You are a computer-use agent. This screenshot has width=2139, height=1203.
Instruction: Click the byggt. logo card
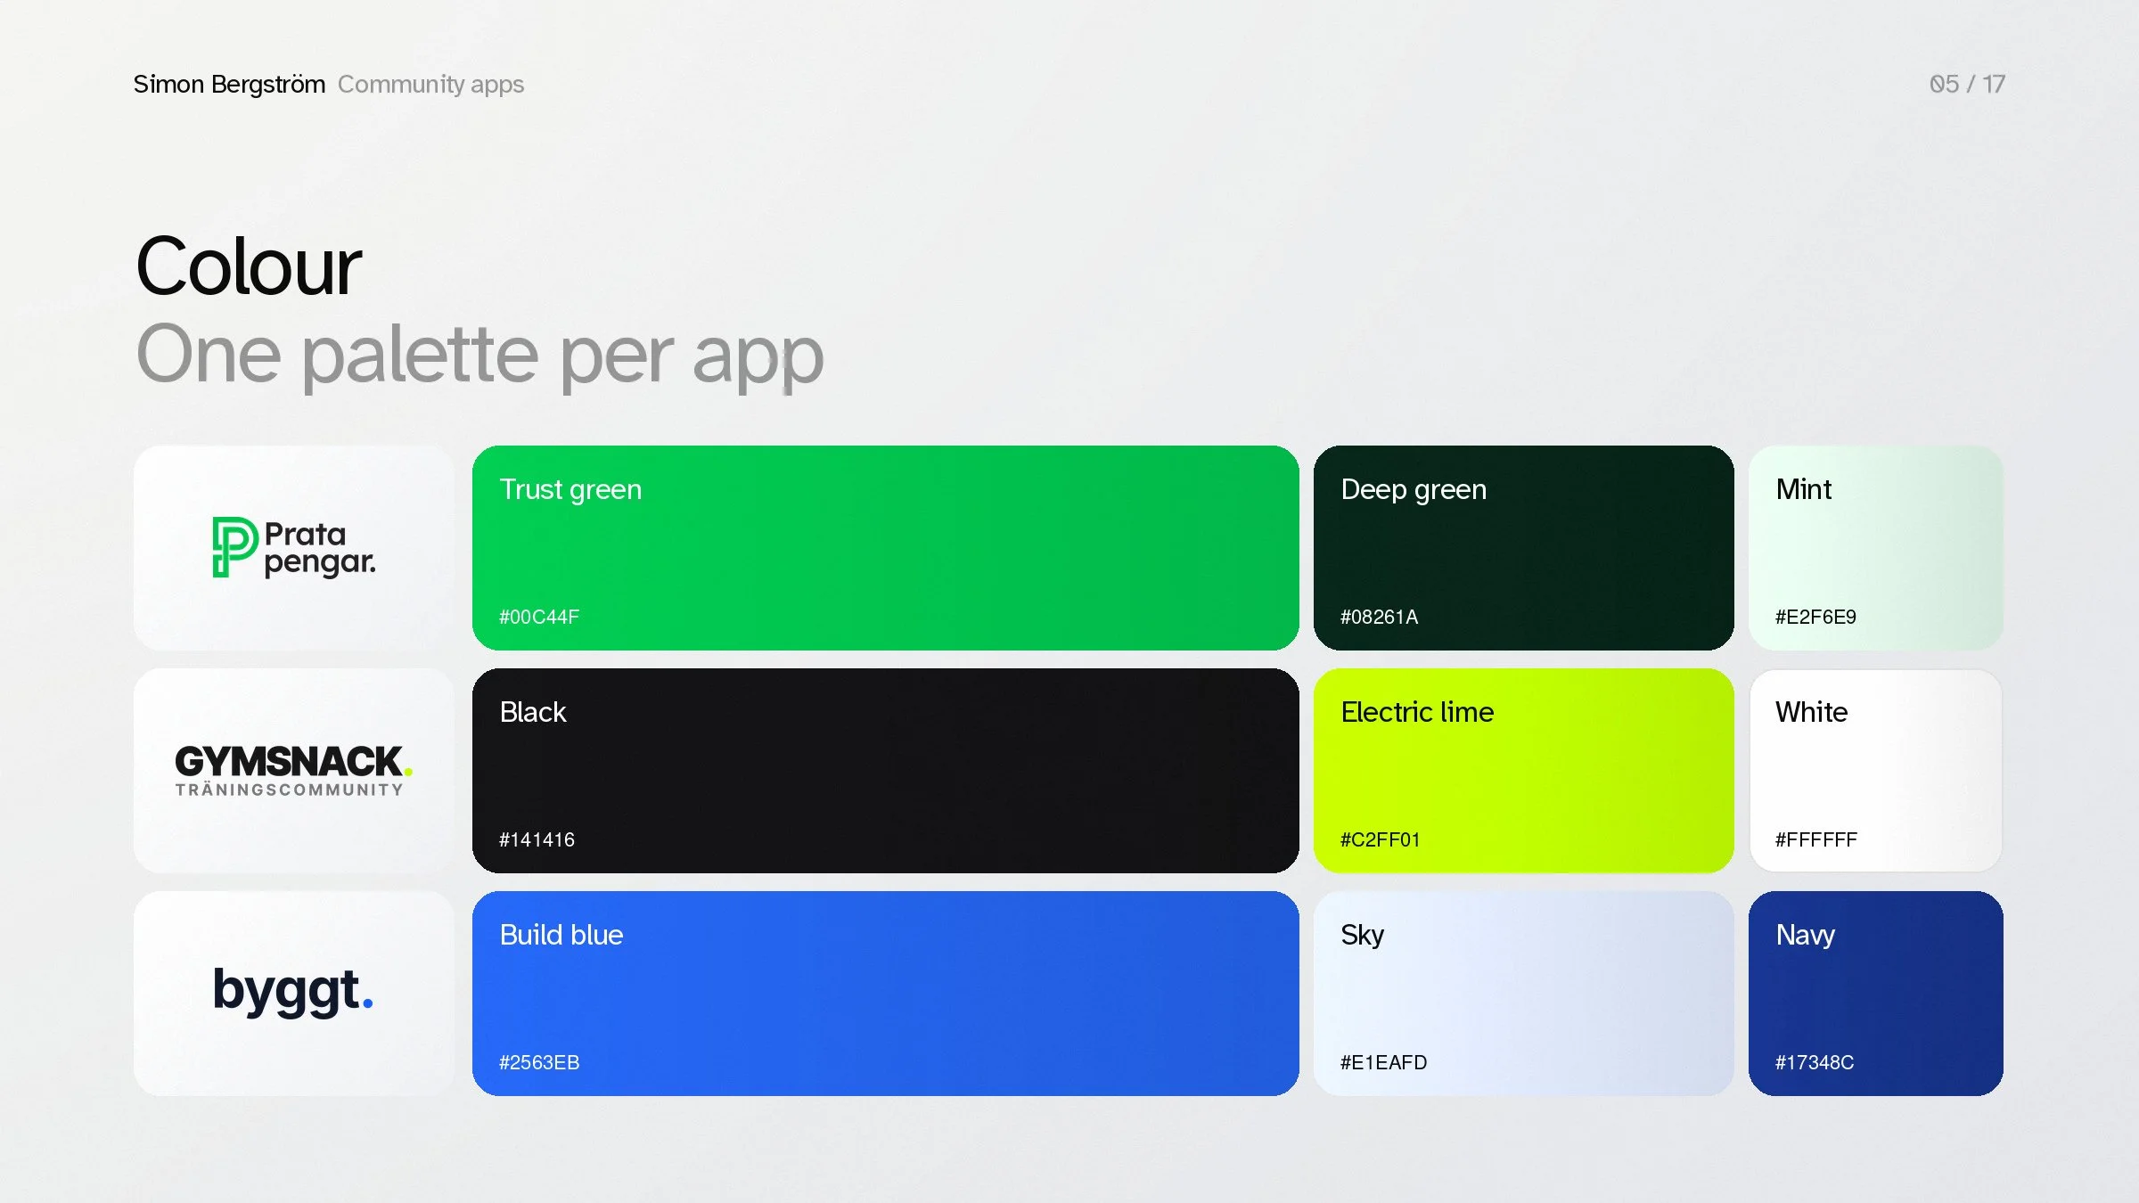294,994
